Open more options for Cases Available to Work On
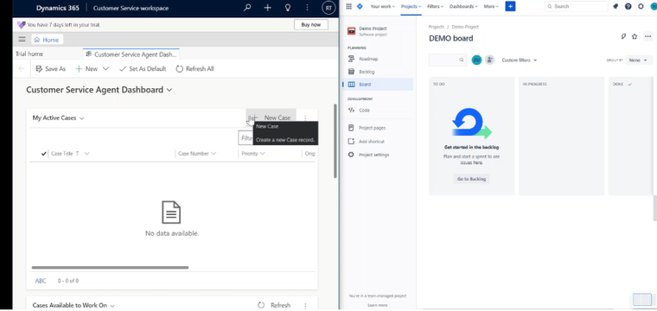657x311 pixels. click(305, 306)
